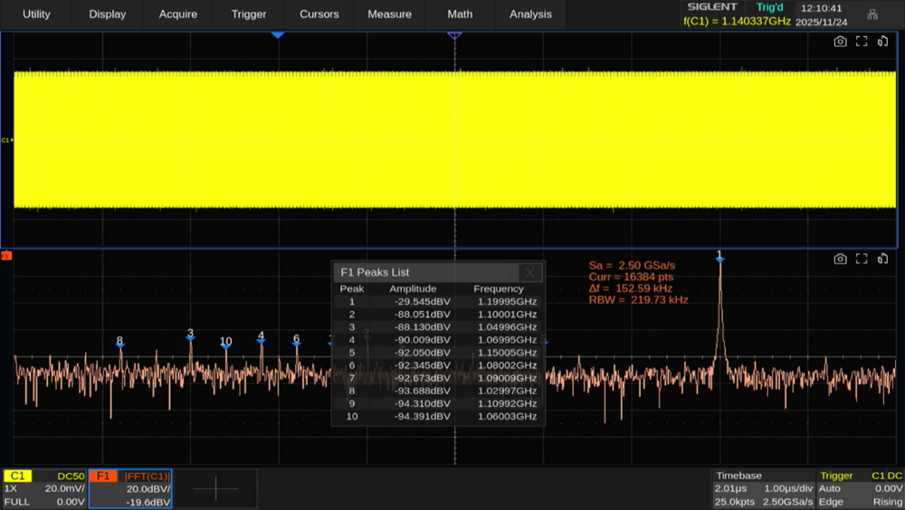
Task: Click the add-channel plus box
Action: coord(216,489)
